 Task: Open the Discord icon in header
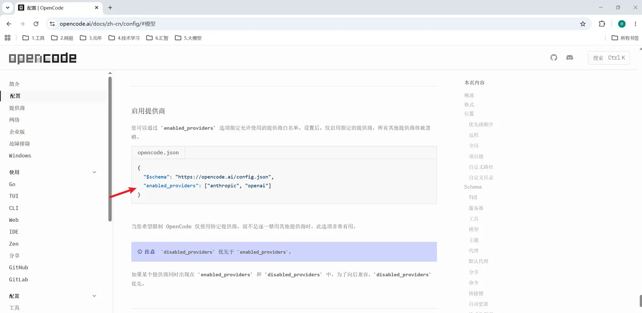[570, 58]
